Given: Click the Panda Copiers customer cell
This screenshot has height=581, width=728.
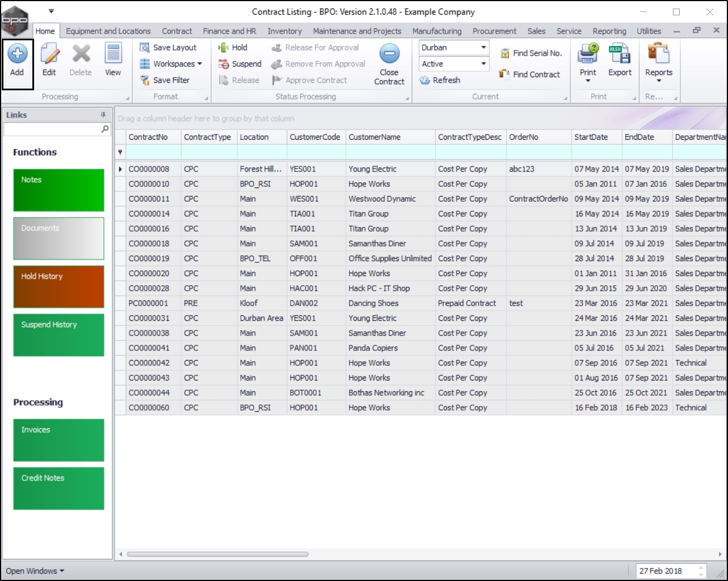Looking at the screenshot, I should point(391,348).
